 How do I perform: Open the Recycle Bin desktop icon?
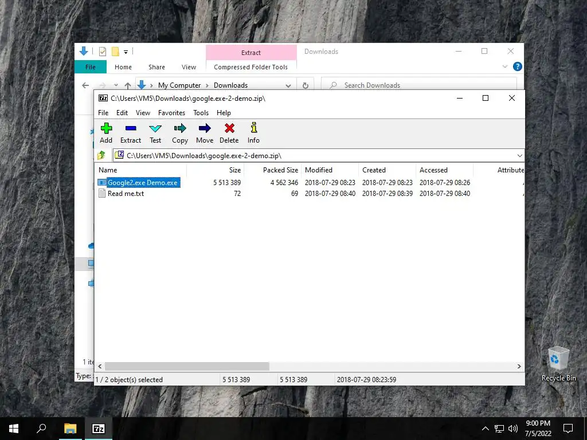[x=558, y=364]
